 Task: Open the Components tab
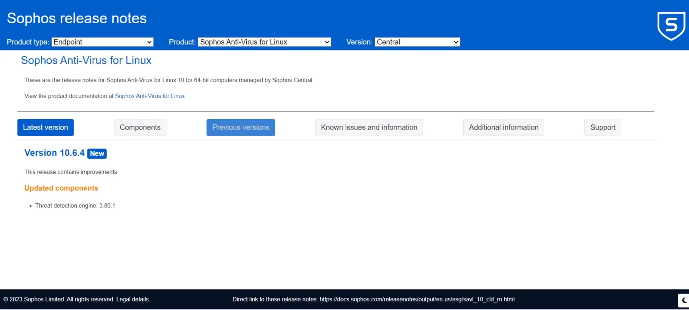pos(140,127)
